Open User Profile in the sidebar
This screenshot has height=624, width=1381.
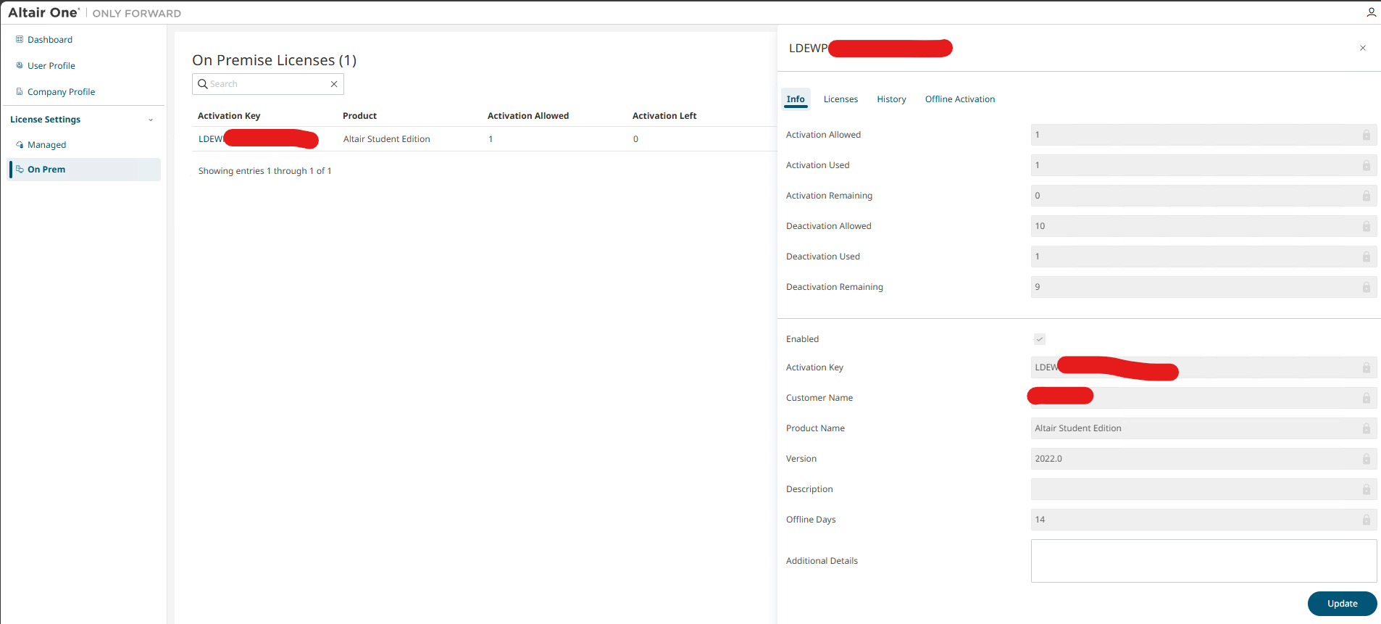pyautogui.click(x=51, y=66)
